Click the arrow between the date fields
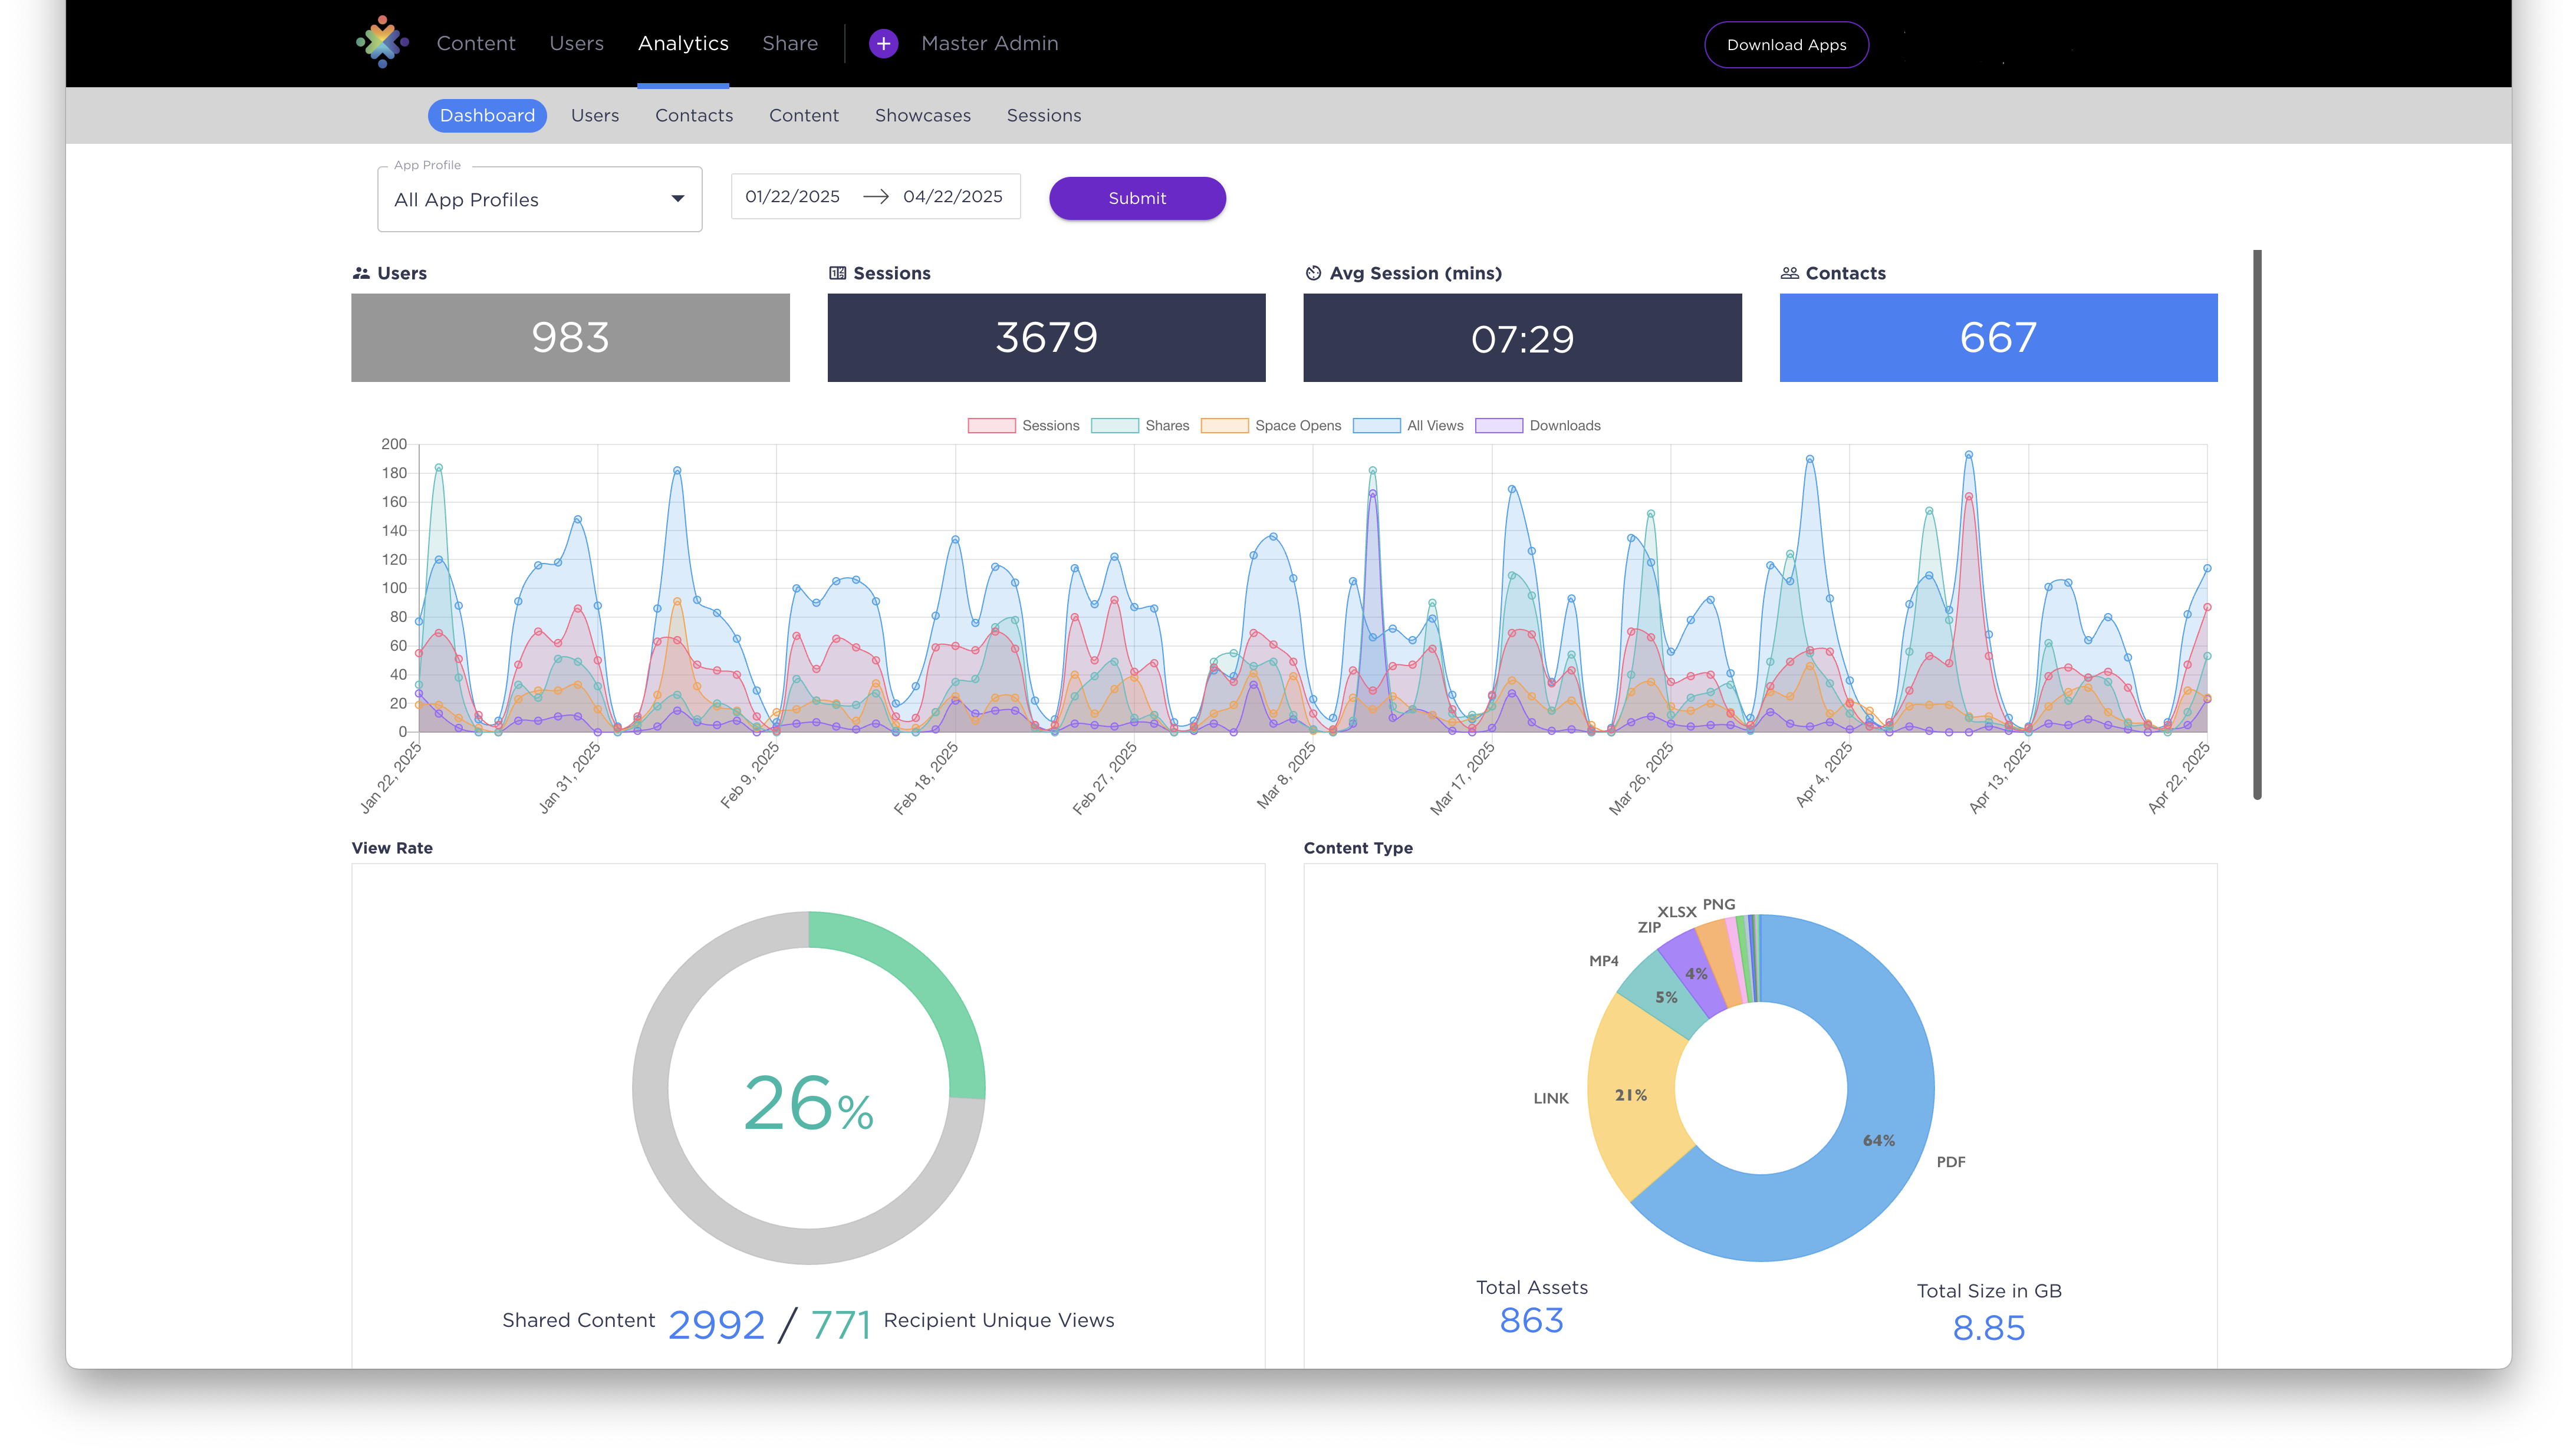This screenshot has height=1456, width=2563. click(876, 196)
